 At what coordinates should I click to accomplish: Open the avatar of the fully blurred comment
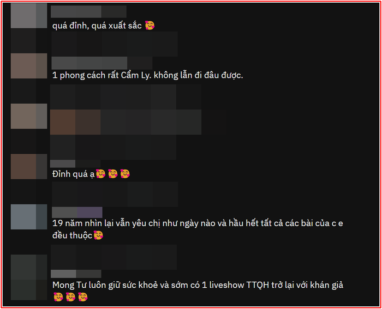(x=29, y=116)
